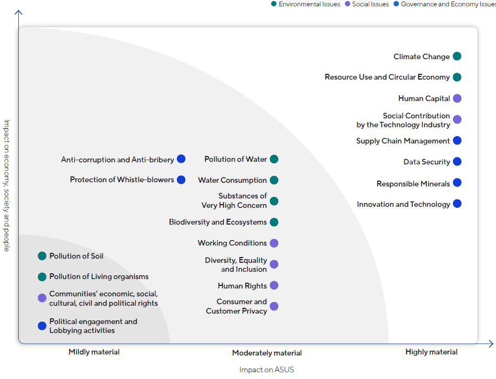Select the Human Capital purple dot
Screen dimensions: 496x379
click(x=457, y=98)
